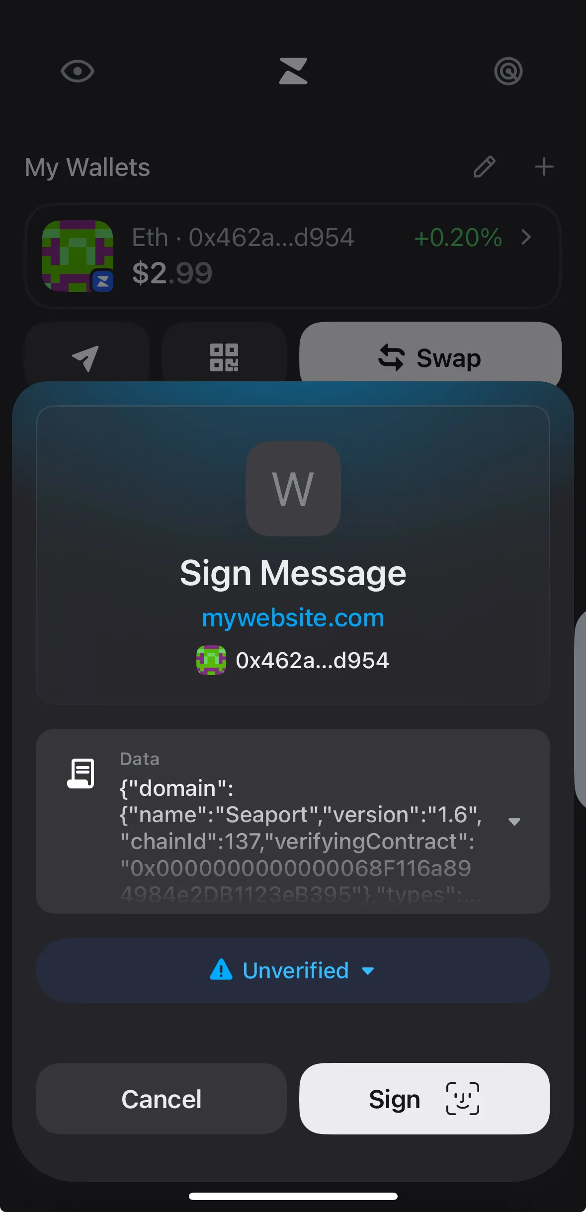Viewport: 586px width, 1212px height.
Task: Expand the Data message dropdown arrow
Action: (x=514, y=822)
